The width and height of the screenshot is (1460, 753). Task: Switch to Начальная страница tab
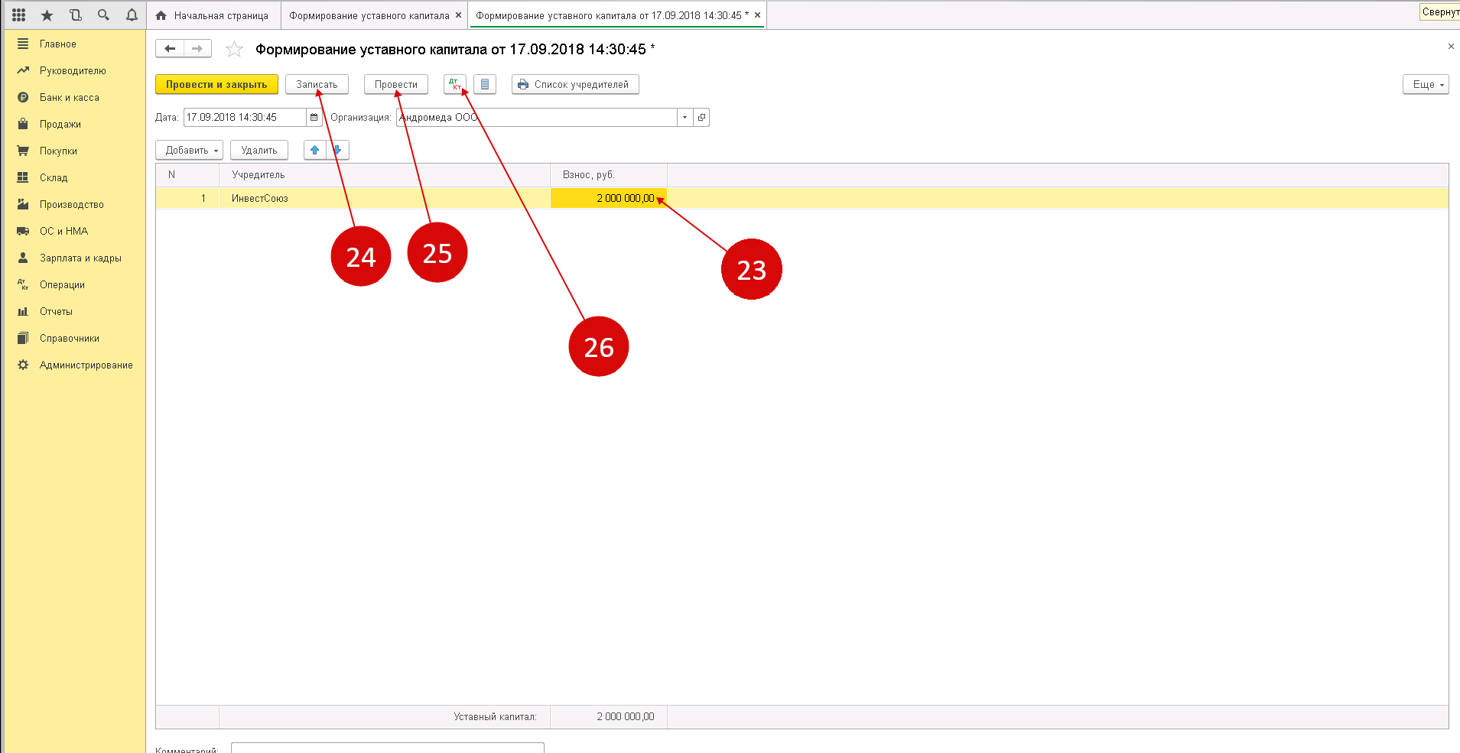(x=213, y=15)
